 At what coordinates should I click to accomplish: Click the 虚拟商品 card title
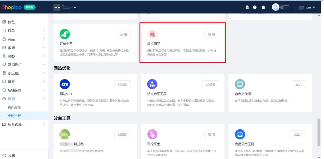(x=154, y=44)
